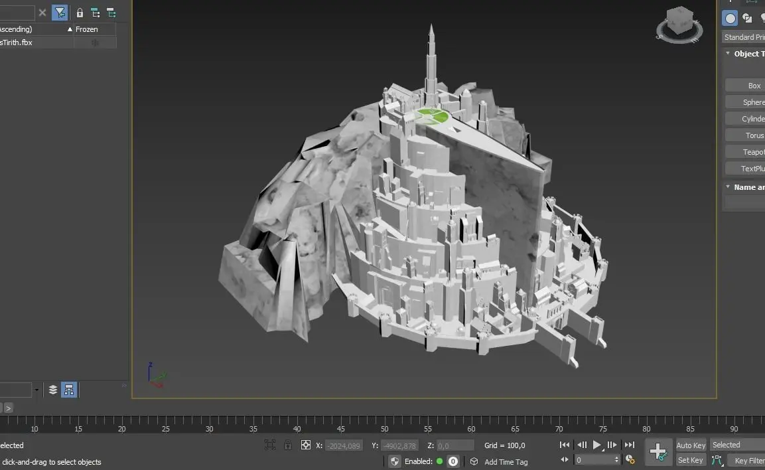This screenshot has height=470, width=765.
Task: Click the green Enabled indicator
Action: pyautogui.click(x=440, y=461)
